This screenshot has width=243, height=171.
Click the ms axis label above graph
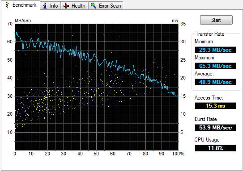(175, 21)
